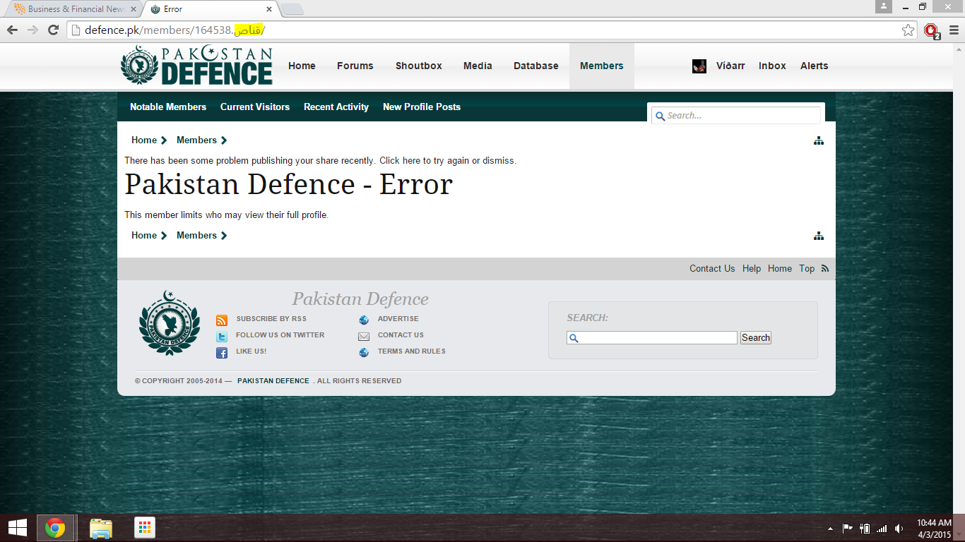Screen dimensions: 965x542
Task: Click Advertise footer link
Action: click(x=398, y=319)
